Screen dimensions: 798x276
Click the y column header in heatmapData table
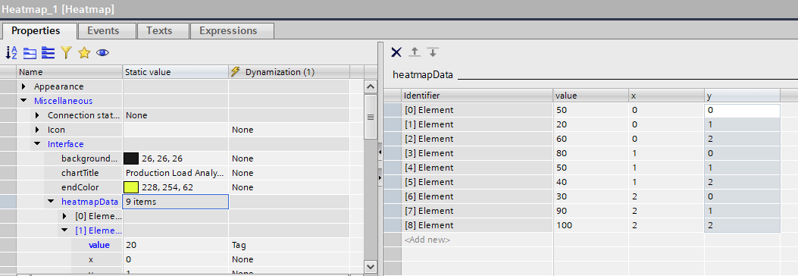click(x=742, y=96)
